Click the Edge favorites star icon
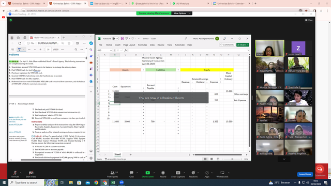Viewport: 331px width, 186px height. pyautogui.click(x=69, y=43)
